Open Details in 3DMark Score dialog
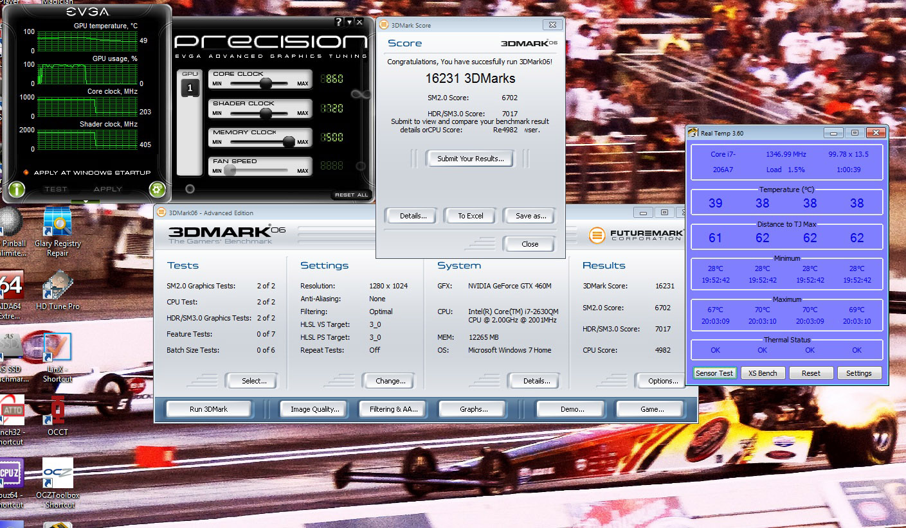 pyautogui.click(x=413, y=216)
